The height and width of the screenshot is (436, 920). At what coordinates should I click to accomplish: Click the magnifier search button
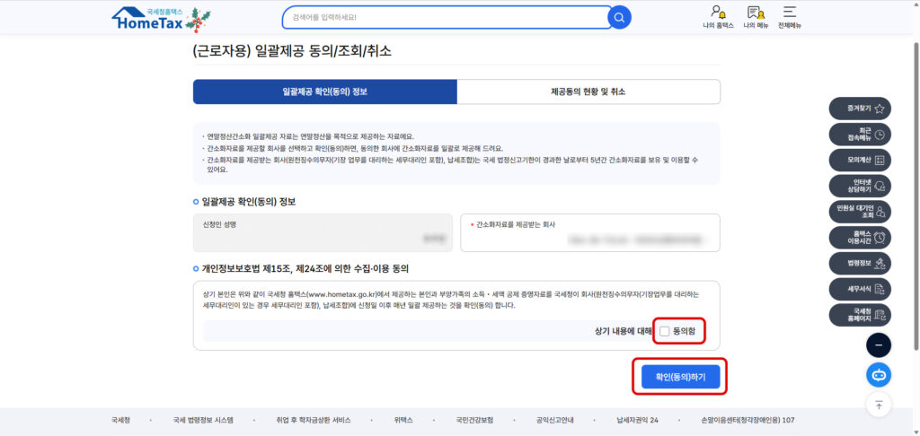(619, 18)
